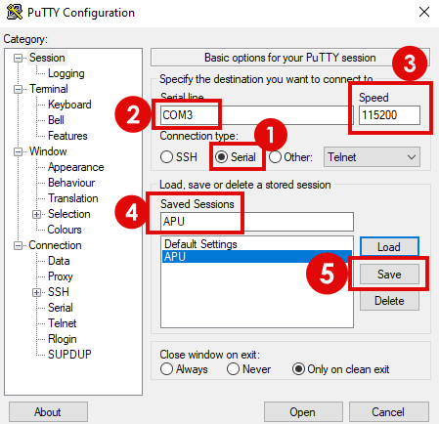
Task: Go to the Serial category under Connection
Action: coord(61,308)
